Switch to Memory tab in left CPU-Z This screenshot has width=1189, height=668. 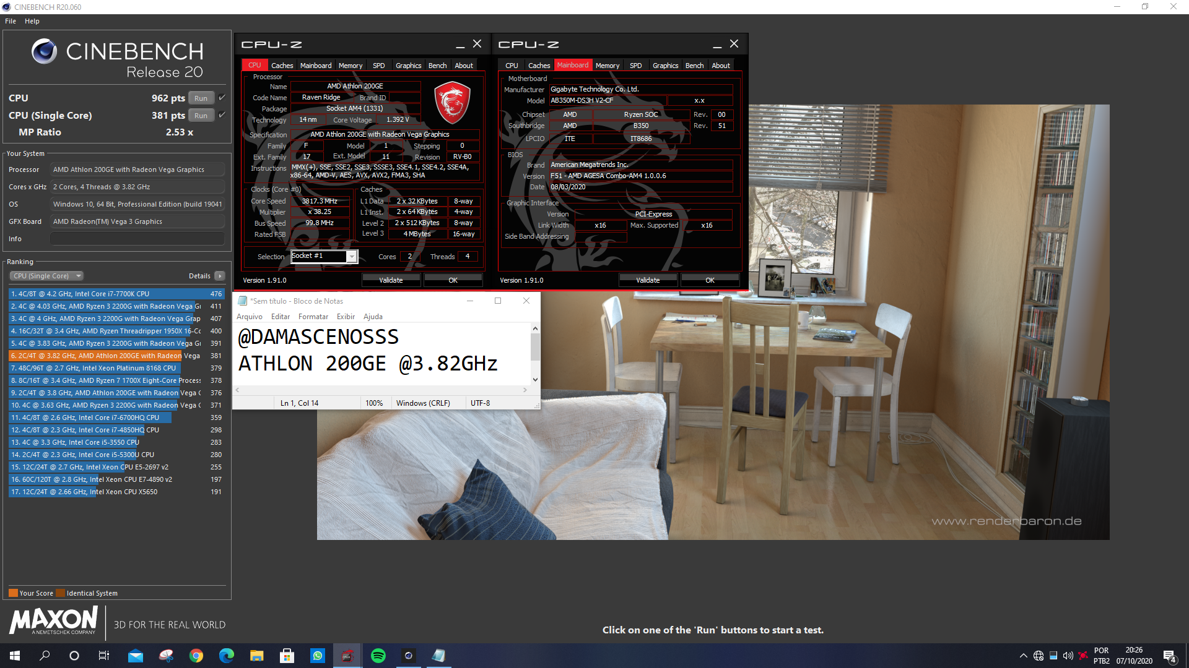(351, 66)
